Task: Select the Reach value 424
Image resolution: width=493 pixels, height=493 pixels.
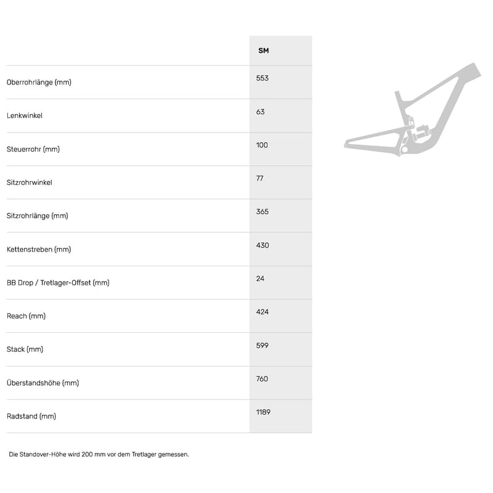Action: tap(263, 312)
